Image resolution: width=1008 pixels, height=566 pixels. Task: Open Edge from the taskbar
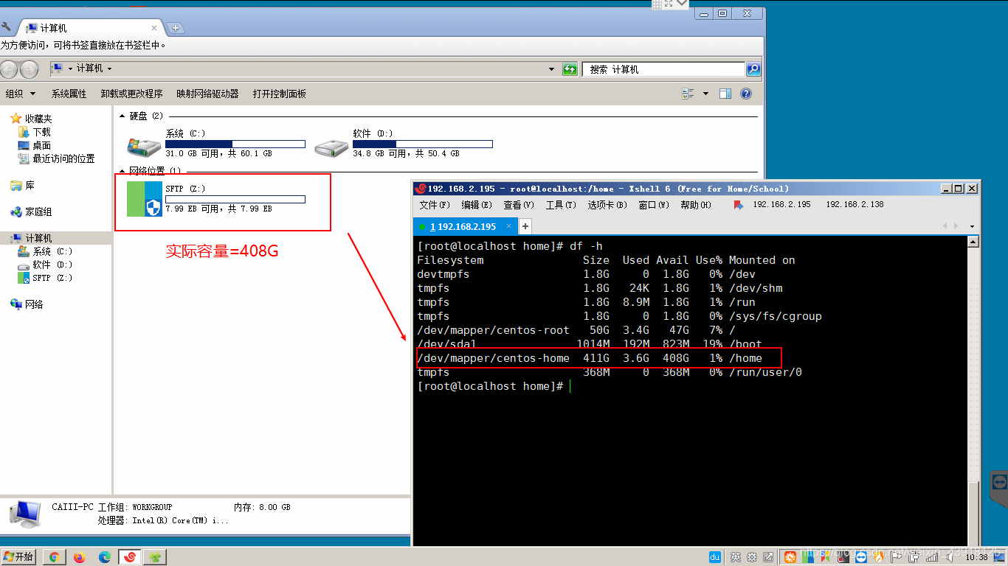[x=104, y=557]
